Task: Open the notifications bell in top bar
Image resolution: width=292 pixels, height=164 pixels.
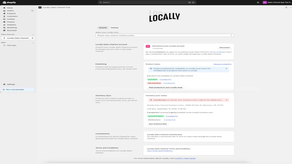Action: click(x=258, y=3)
